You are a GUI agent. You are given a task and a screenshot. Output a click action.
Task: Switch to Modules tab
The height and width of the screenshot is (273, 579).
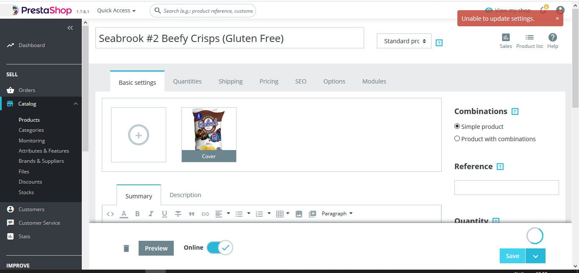374,81
